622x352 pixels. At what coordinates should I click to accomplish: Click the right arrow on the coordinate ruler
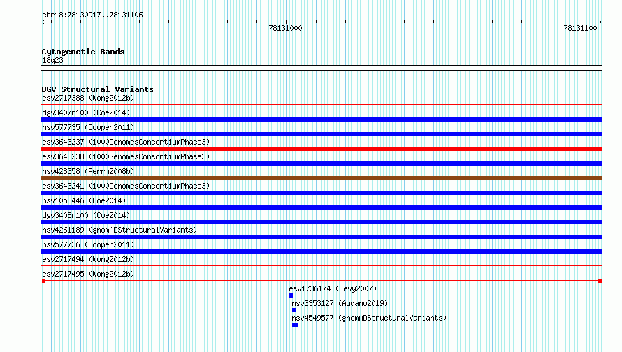coord(600,22)
